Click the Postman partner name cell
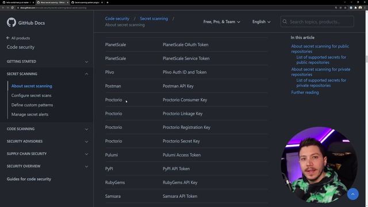This screenshot has width=368, height=207. (113, 86)
